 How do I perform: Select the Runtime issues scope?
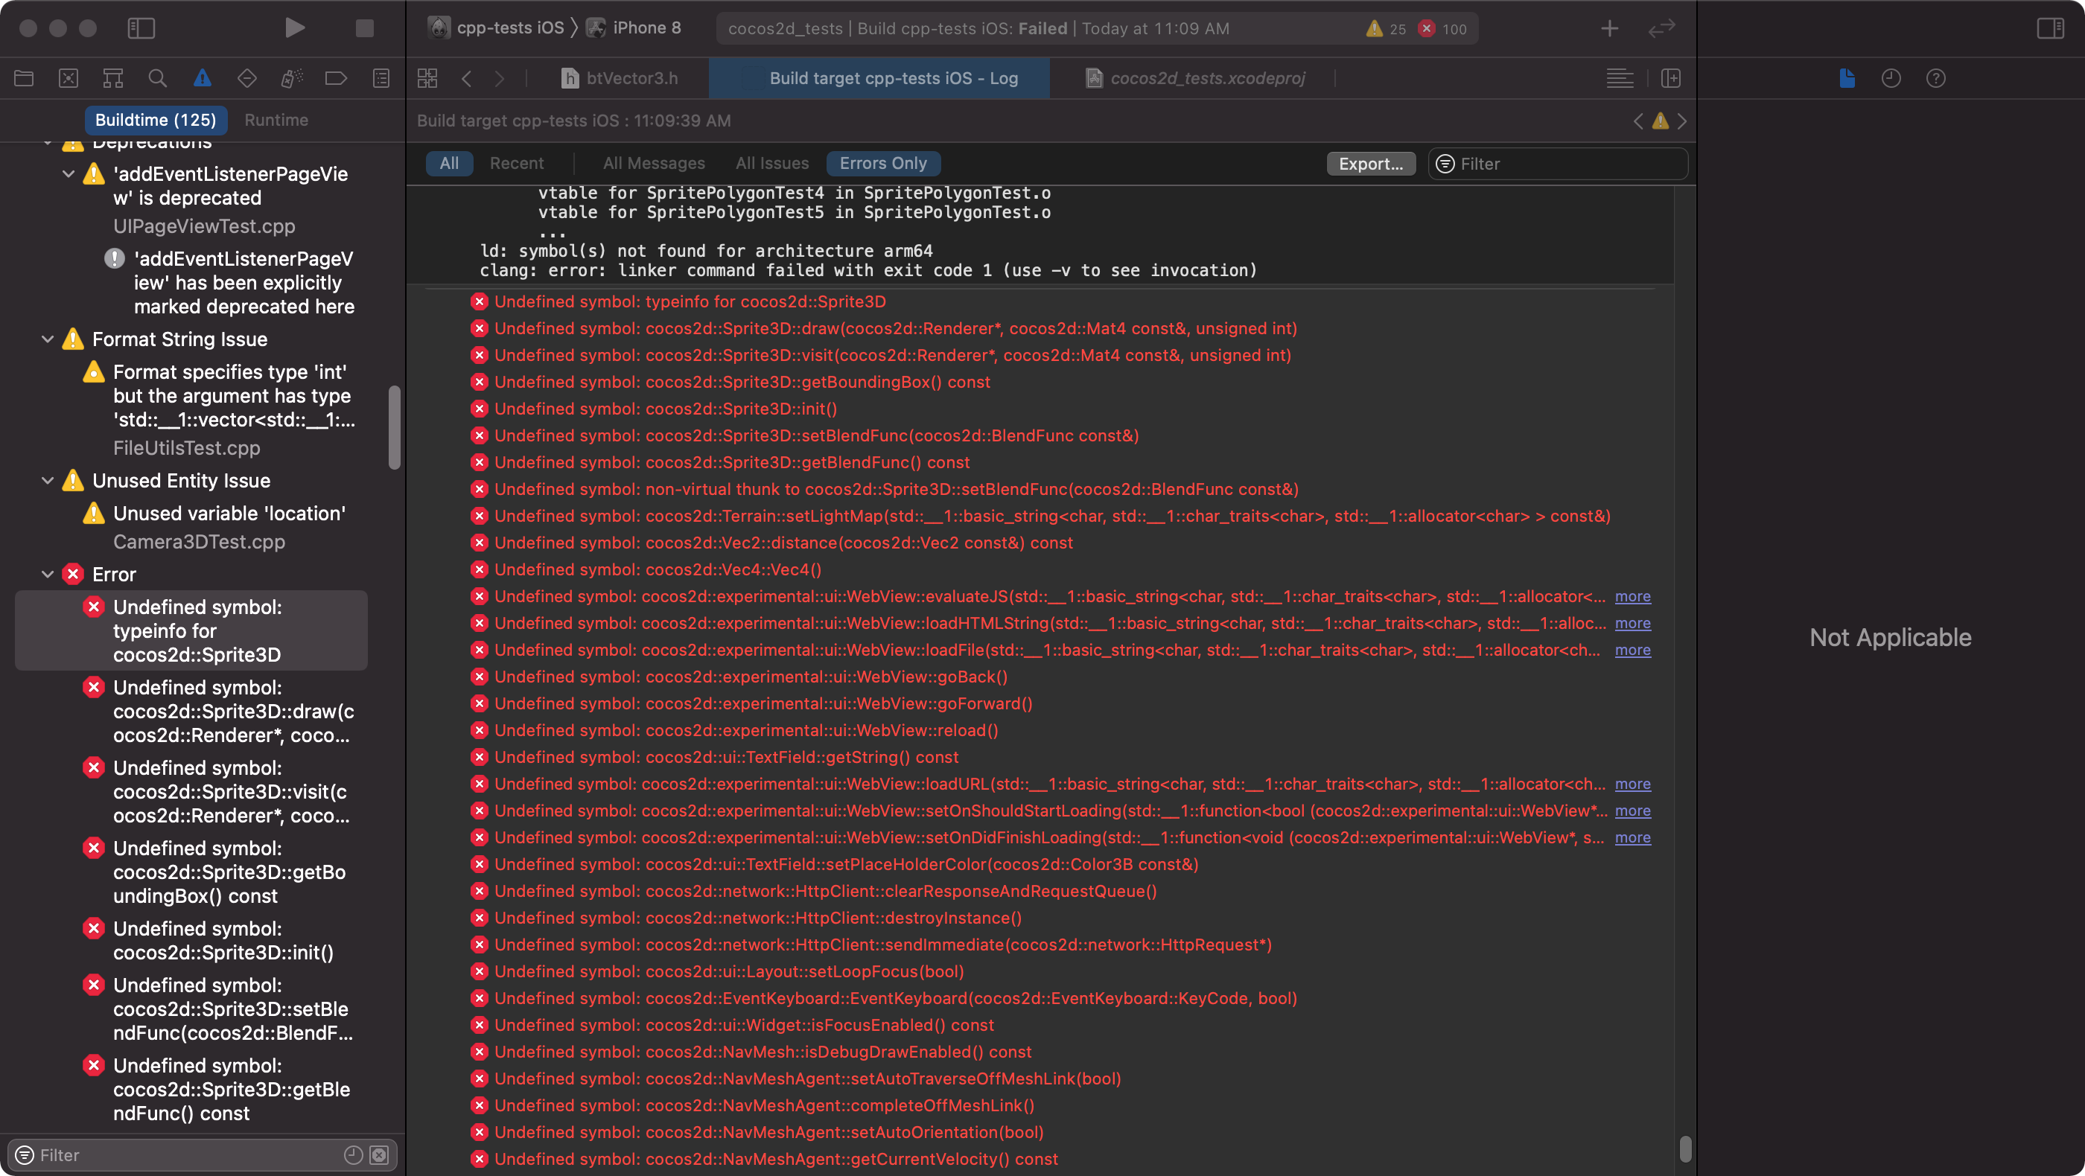(x=276, y=120)
